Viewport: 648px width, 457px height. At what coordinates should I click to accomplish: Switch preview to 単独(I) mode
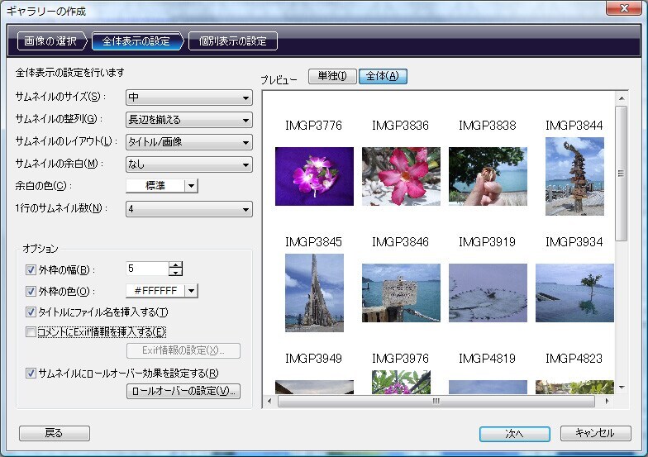[x=332, y=76]
